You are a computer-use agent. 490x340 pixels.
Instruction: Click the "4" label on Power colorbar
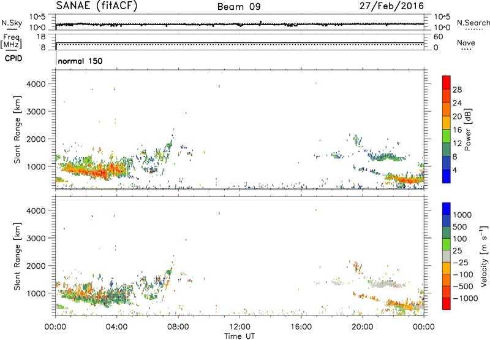coord(454,171)
